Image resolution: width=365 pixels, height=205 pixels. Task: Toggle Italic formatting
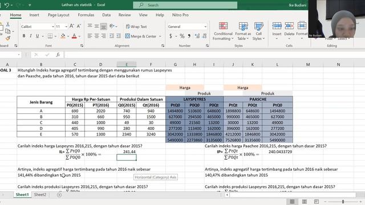(30, 36)
